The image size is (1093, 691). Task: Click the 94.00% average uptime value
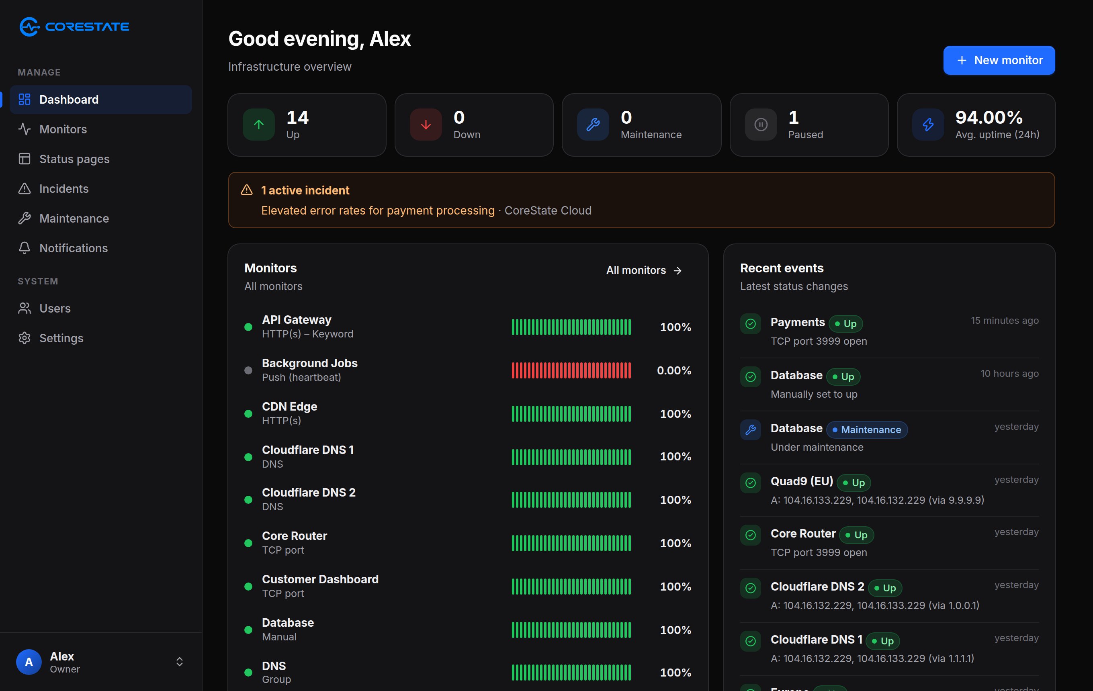(x=989, y=118)
